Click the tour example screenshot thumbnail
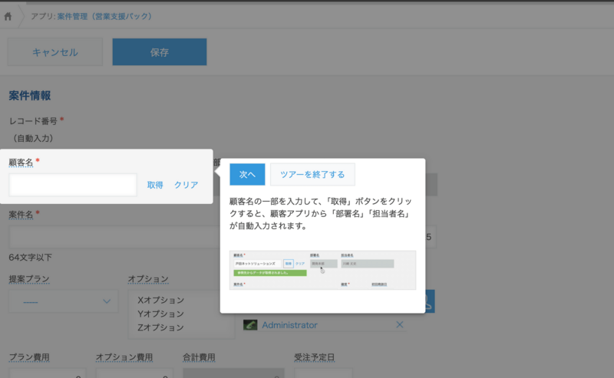The image size is (614, 378). point(322,270)
